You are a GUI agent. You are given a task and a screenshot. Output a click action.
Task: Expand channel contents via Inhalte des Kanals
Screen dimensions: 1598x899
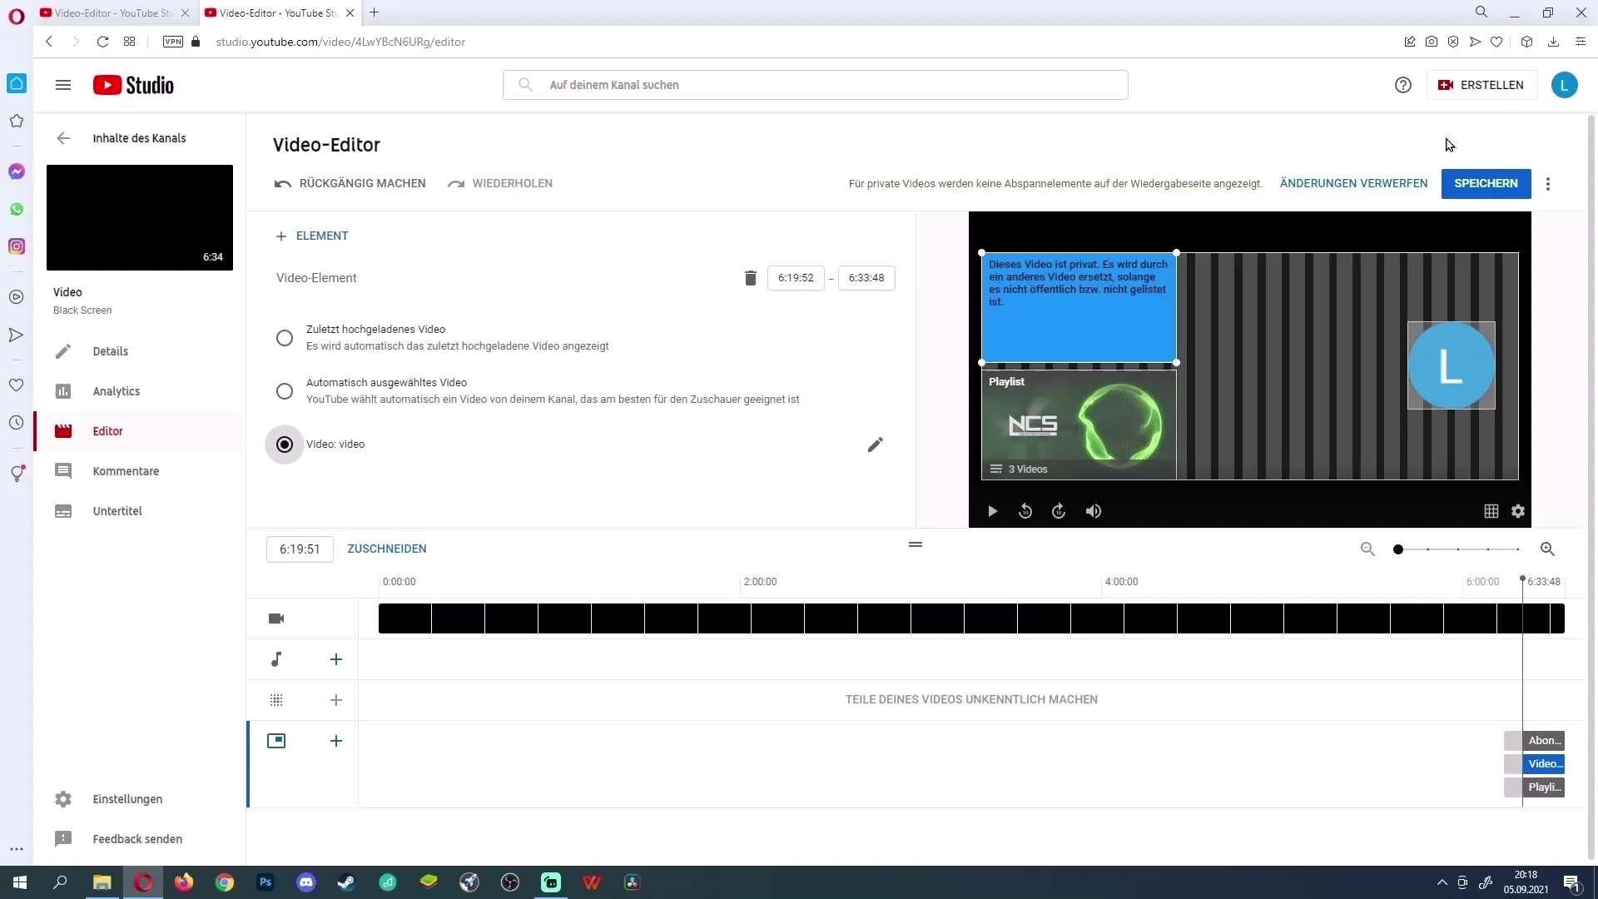[x=139, y=138]
